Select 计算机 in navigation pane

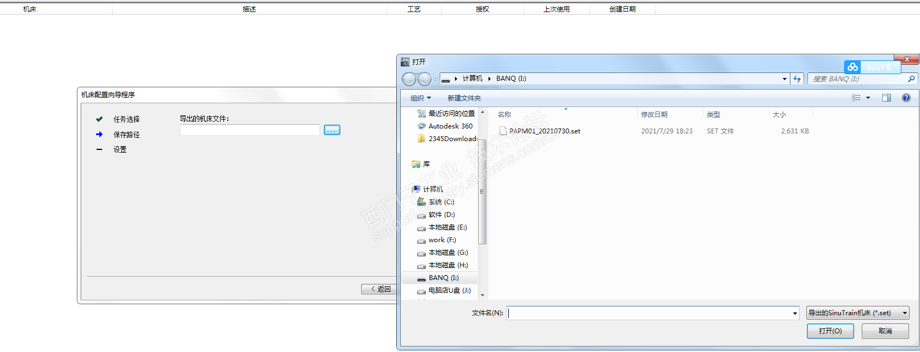click(427, 189)
